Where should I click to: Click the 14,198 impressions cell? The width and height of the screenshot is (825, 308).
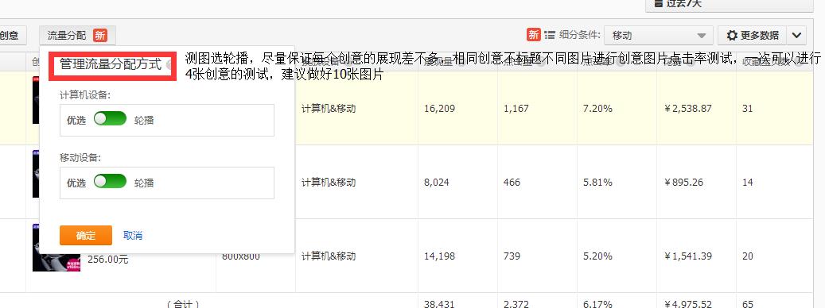point(439,256)
